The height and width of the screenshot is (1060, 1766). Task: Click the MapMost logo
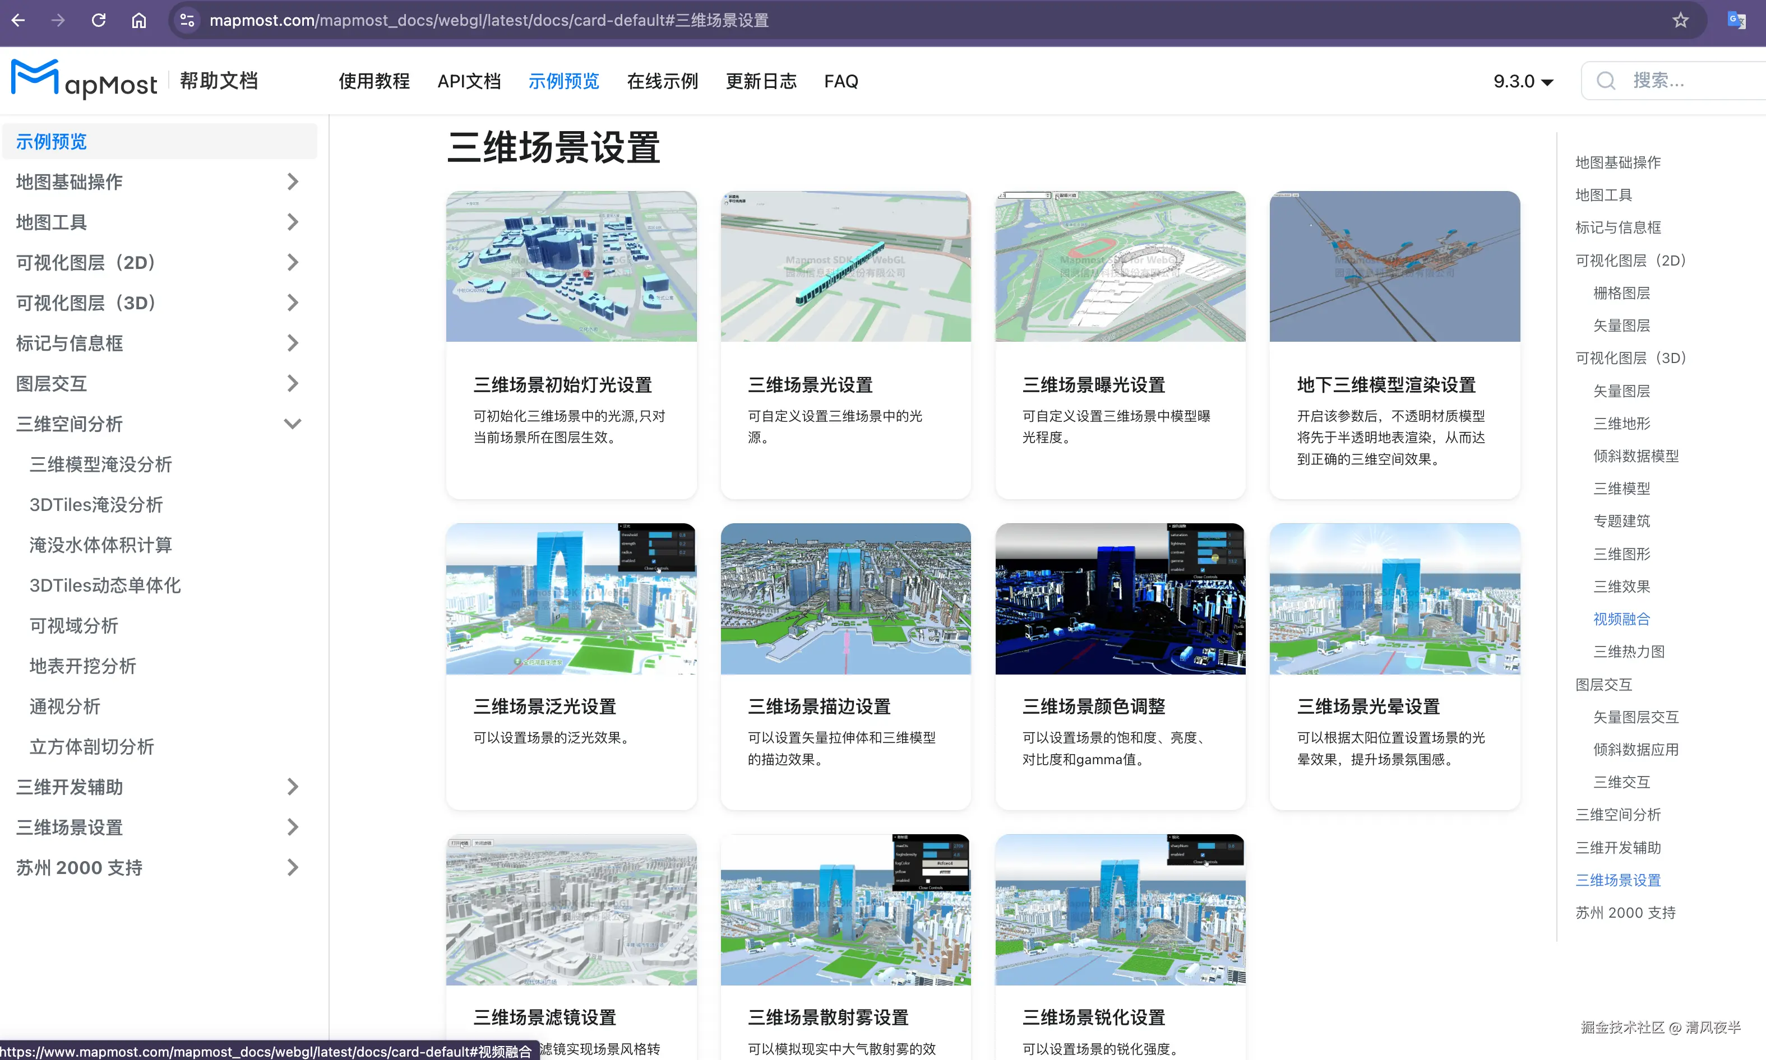[84, 80]
